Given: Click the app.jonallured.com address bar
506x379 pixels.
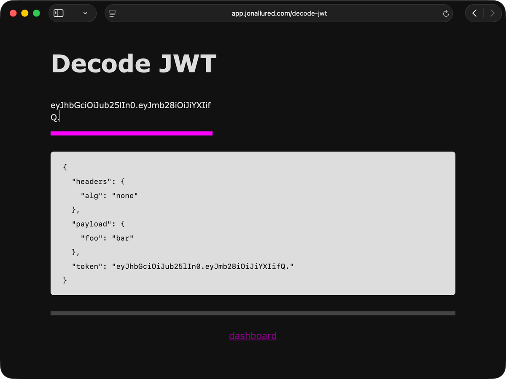Looking at the screenshot, I should [x=278, y=13].
